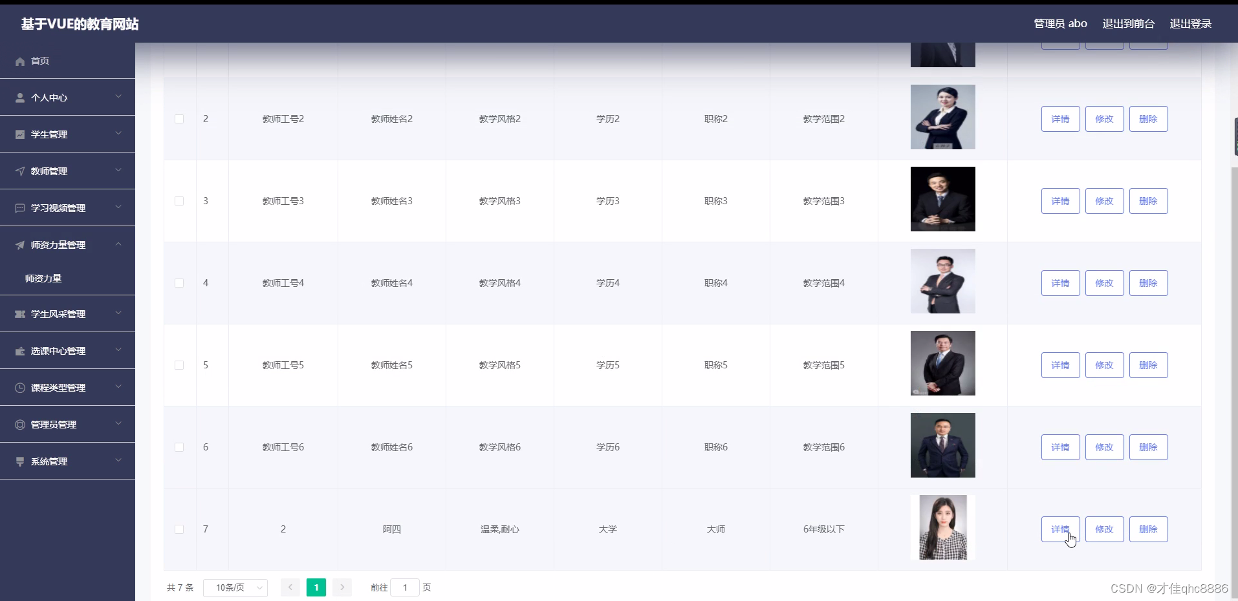Select checkbox for row 2 教师工号2
The image size is (1238, 601).
(x=179, y=119)
